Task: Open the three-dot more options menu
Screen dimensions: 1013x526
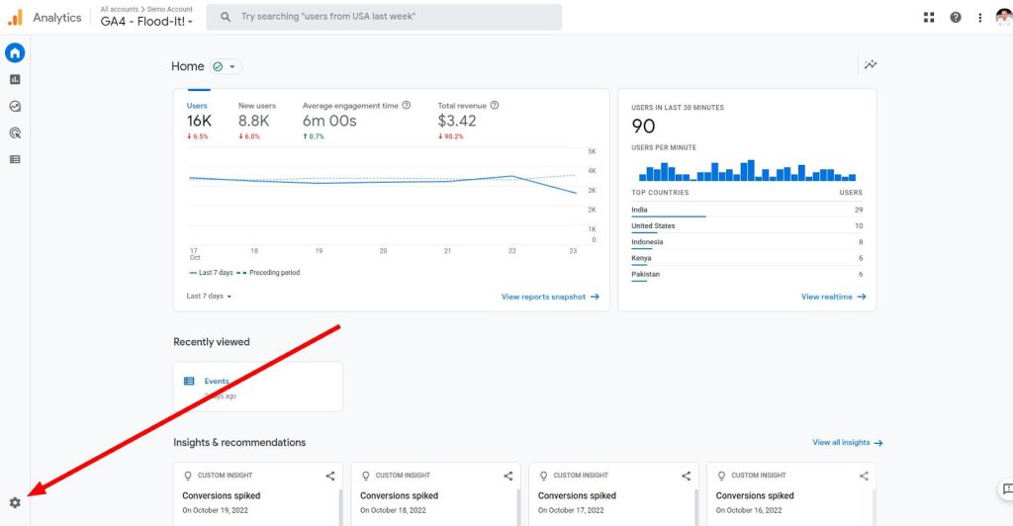Action: pos(980,18)
